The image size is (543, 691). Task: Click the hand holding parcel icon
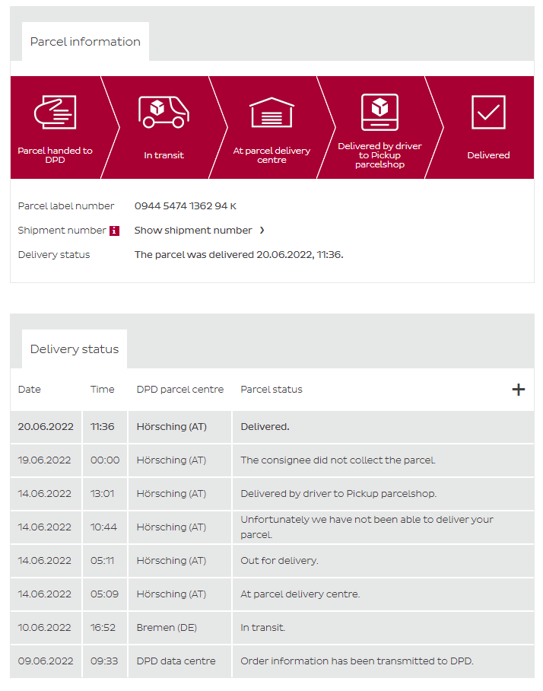tap(56, 113)
